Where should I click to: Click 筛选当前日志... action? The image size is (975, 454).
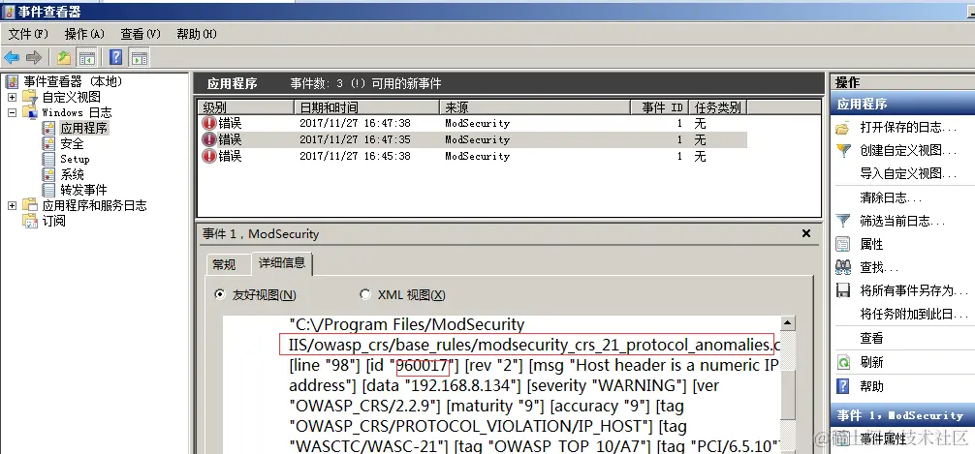pyautogui.click(x=903, y=221)
